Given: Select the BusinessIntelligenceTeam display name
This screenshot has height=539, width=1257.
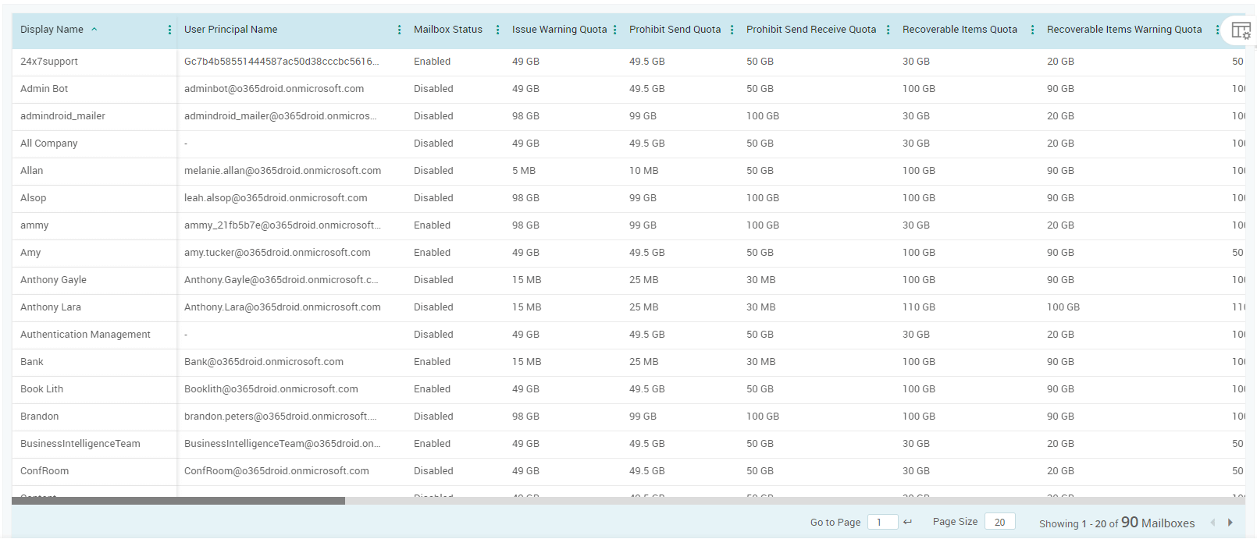Looking at the screenshot, I should pos(80,444).
